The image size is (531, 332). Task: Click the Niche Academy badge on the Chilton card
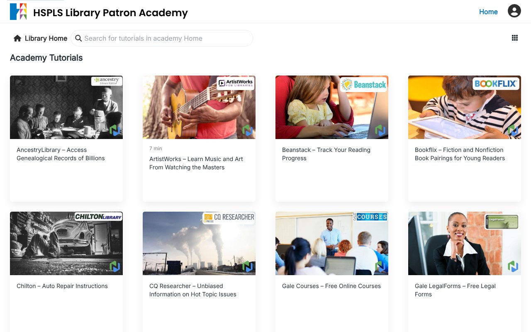(115, 267)
